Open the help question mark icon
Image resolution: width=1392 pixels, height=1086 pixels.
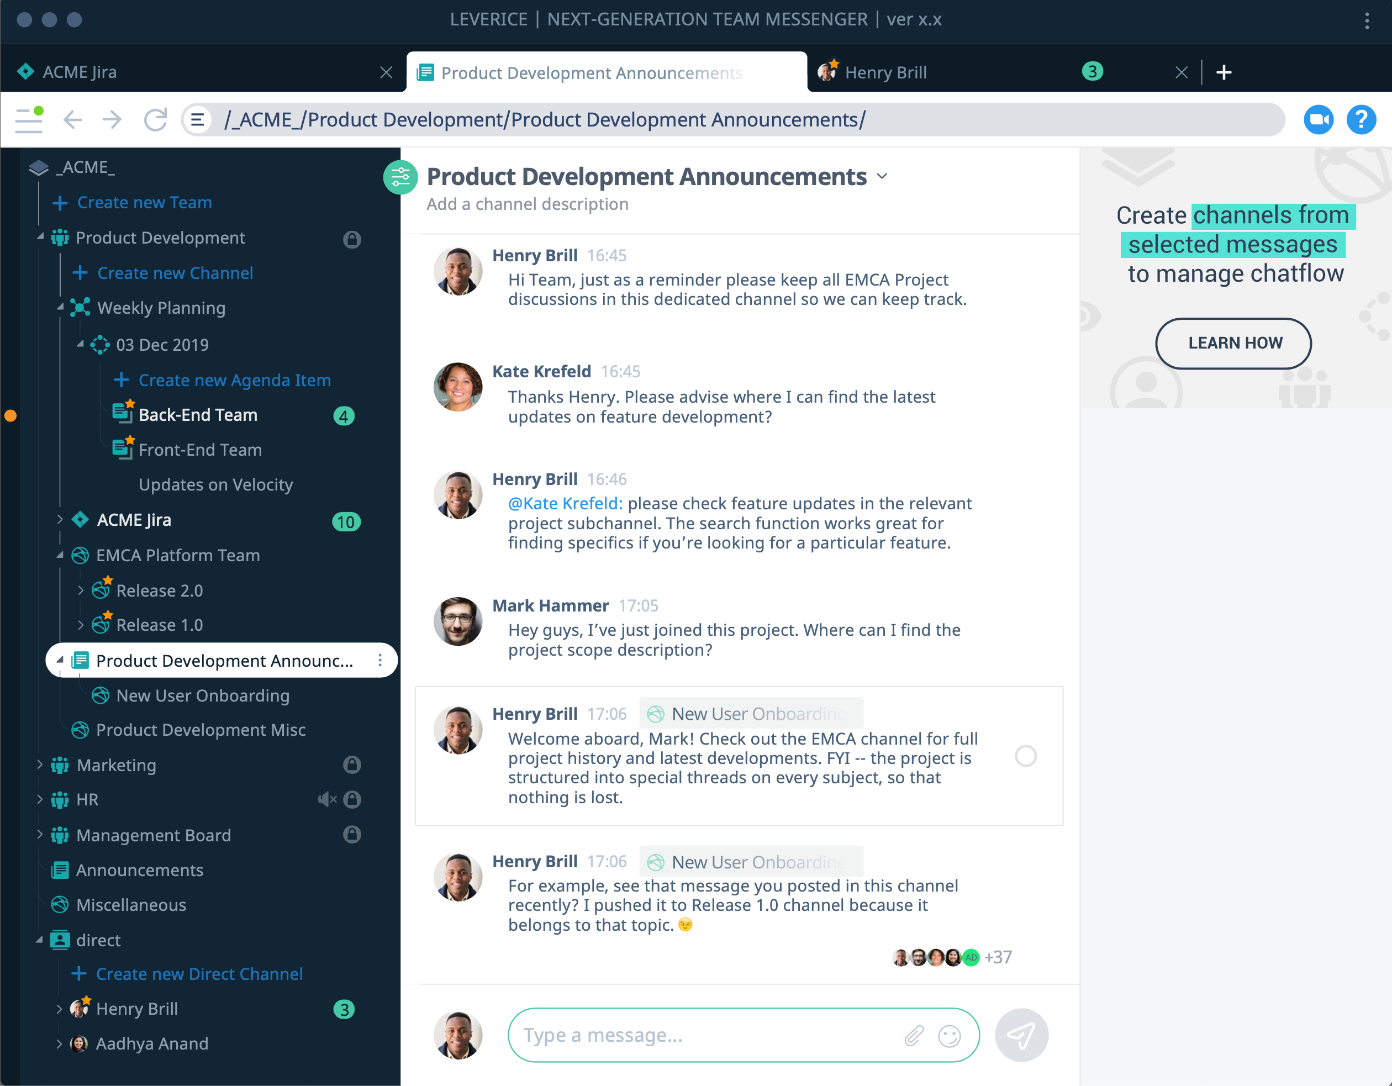coord(1361,119)
